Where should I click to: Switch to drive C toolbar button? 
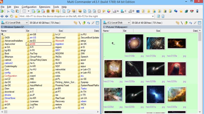click(x=124, y=11)
